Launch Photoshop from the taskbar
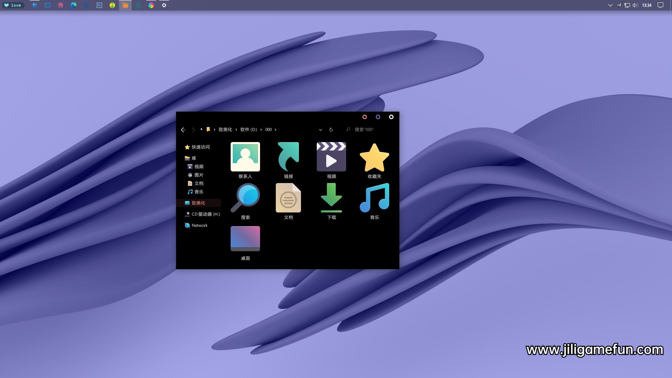672x378 pixels. pos(99,5)
